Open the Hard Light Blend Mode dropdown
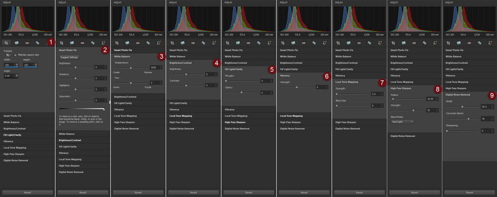 click(x=402, y=121)
